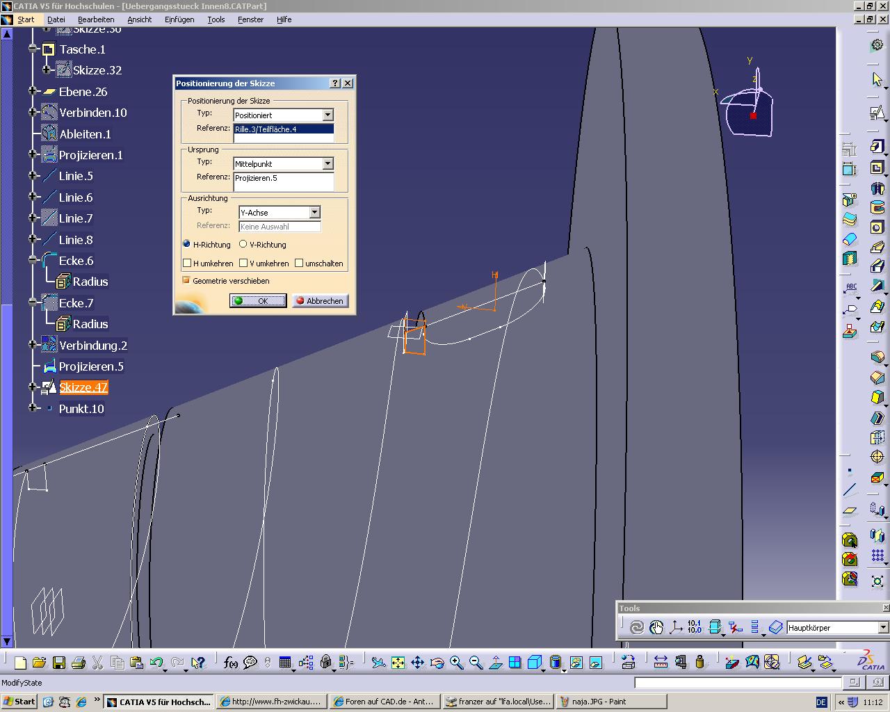Expand the Verbinden.10 tree node
The image size is (890, 712).
[33, 112]
